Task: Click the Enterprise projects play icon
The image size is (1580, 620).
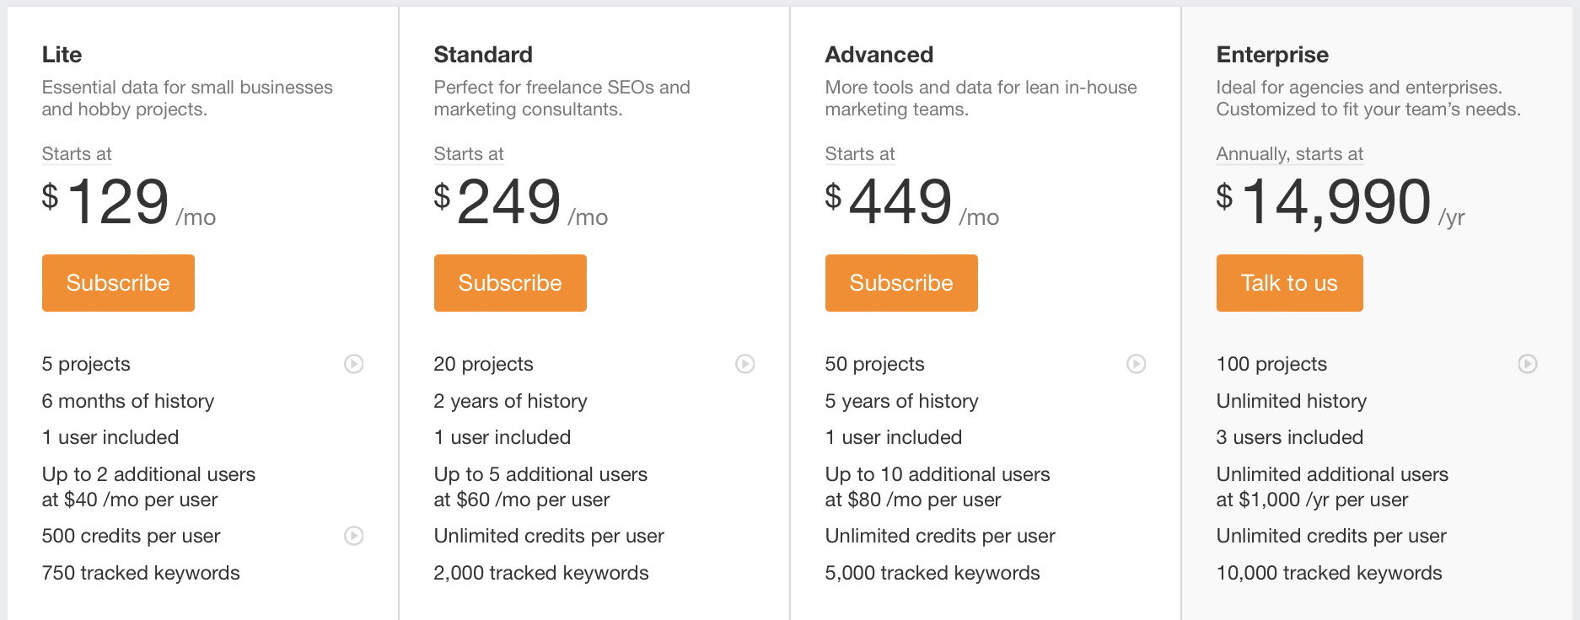Action: coord(1528,364)
